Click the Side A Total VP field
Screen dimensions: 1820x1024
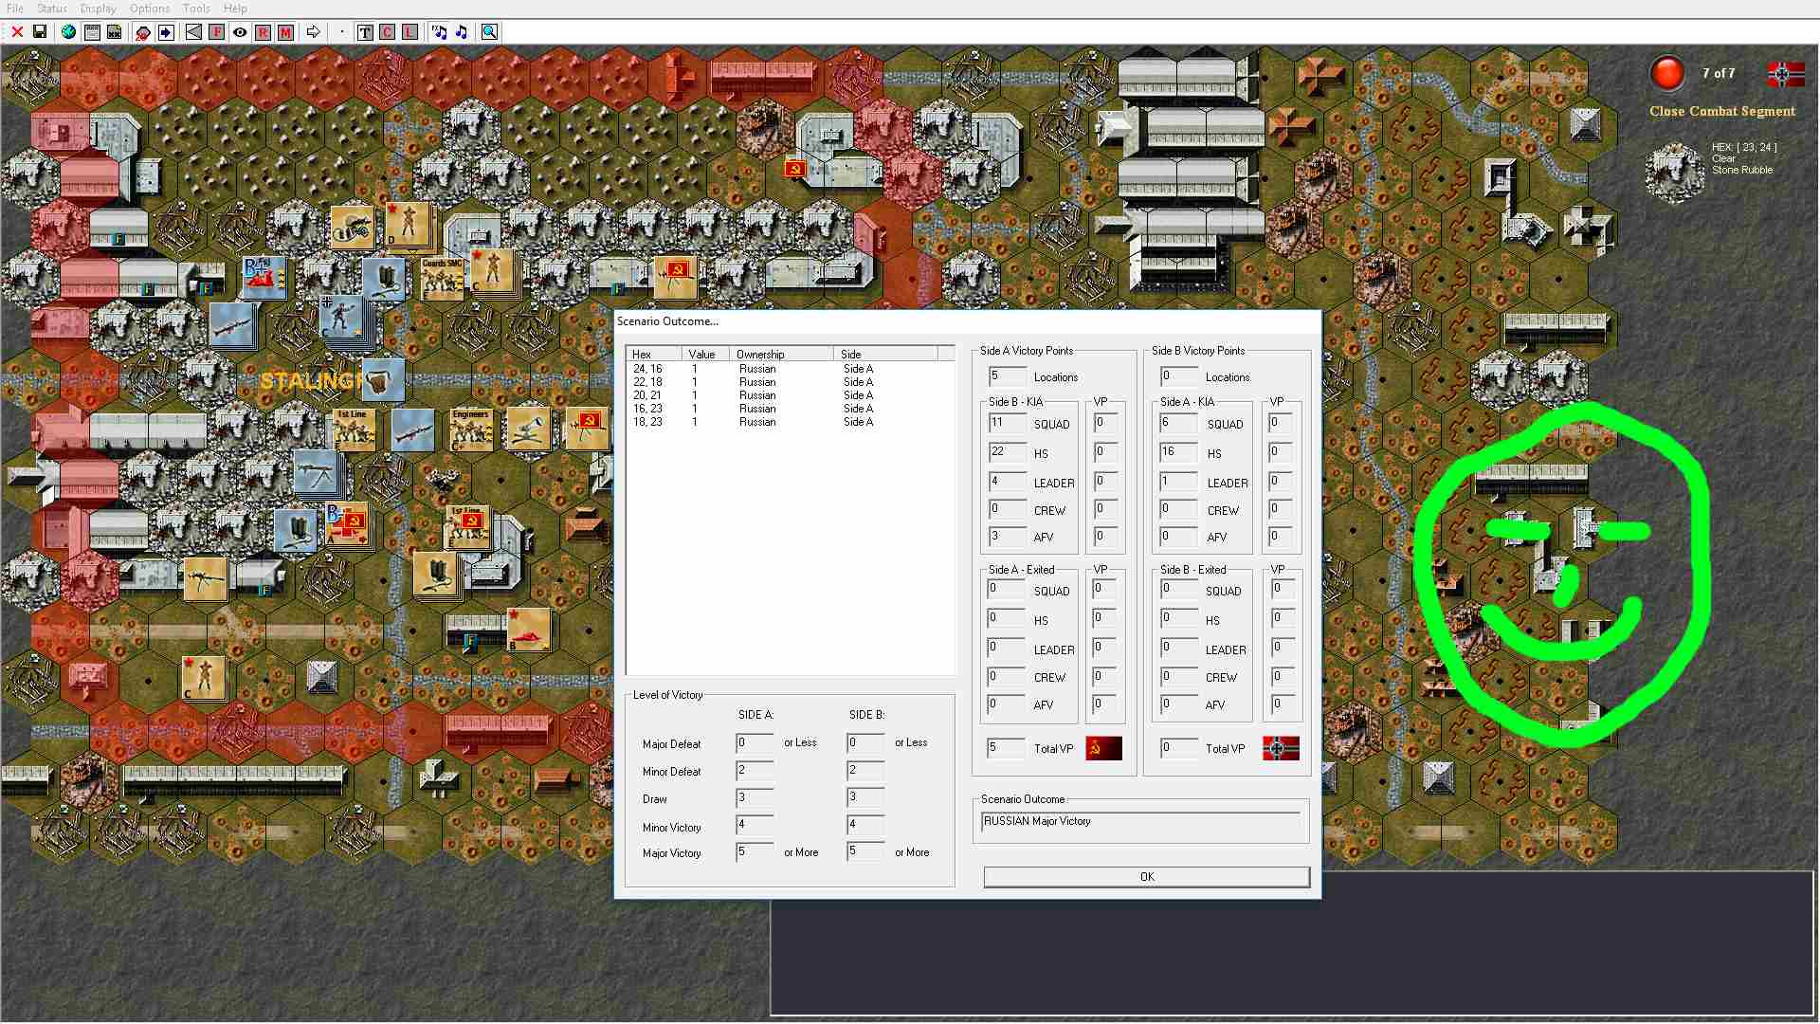[1006, 748]
